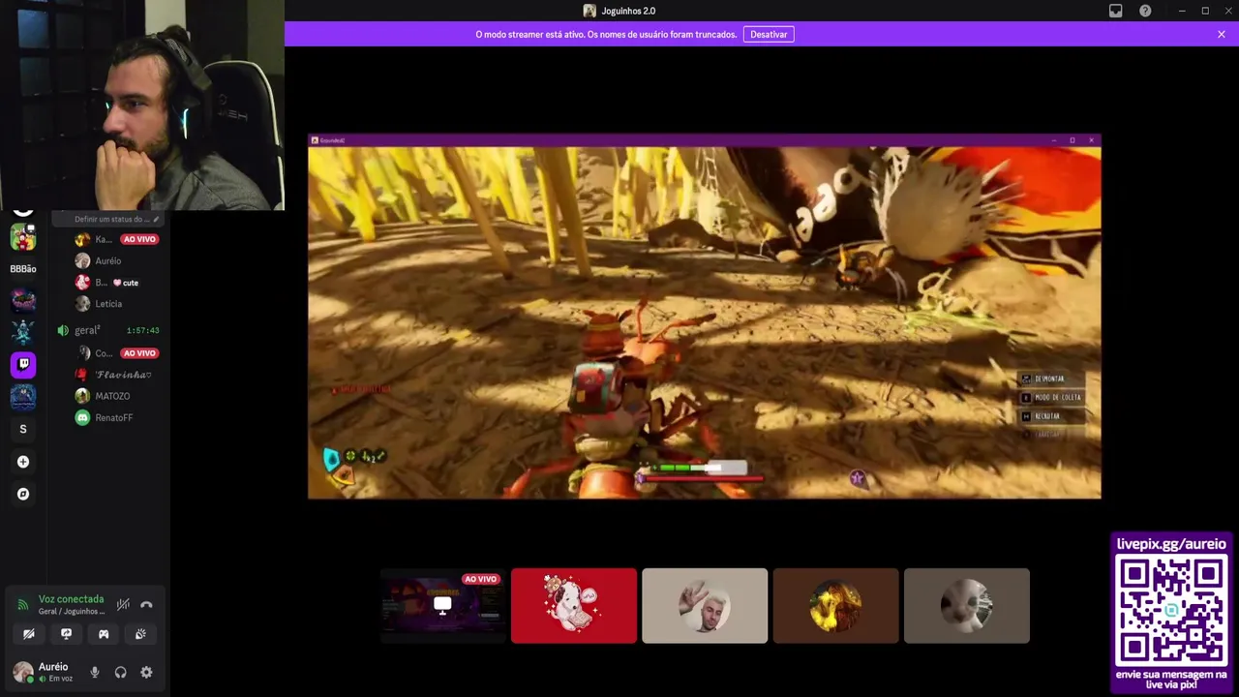Maximize the Discord window

(1205, 11)
